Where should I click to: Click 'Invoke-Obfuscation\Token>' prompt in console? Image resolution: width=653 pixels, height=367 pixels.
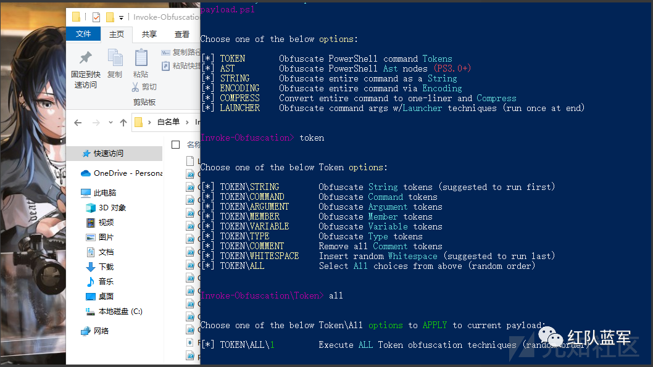pos(262,295)
